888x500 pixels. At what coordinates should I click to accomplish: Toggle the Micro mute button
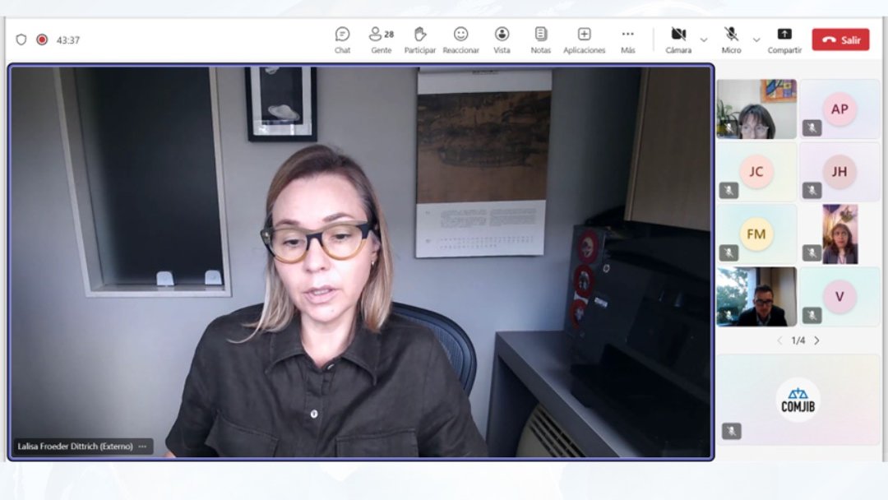731,40
